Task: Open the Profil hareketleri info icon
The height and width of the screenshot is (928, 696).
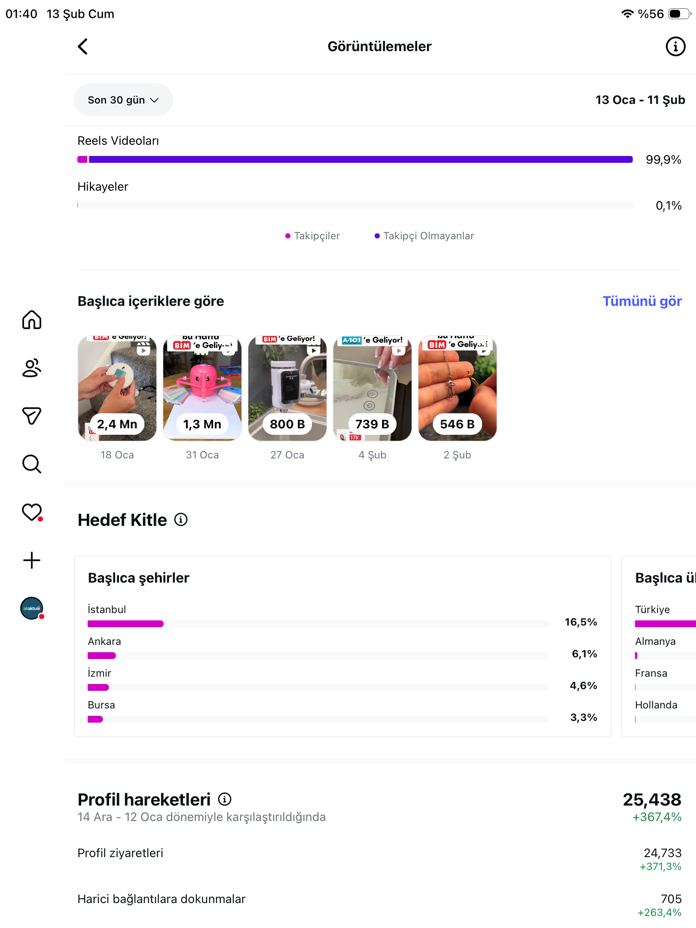Action: click(225, 799)
